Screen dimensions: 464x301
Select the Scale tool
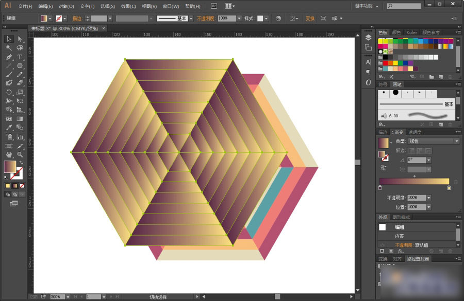[20, 92]
